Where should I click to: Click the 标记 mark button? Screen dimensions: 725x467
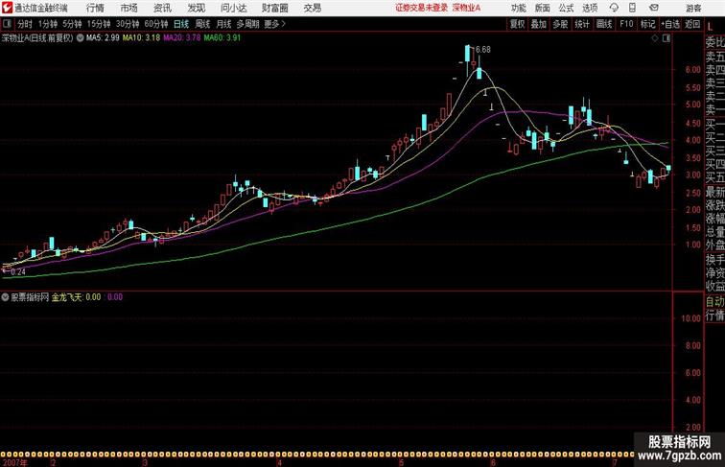tap(647, 24)
